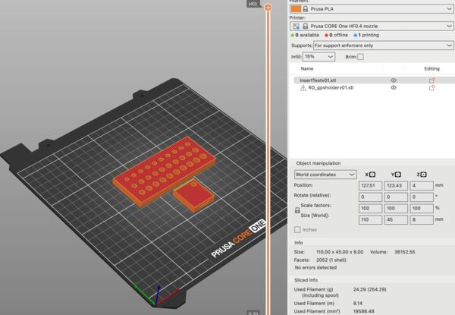Viewport: 455px width, 315px height.
Task: Click the orange filament color swatch
Action: tap(296, 8)
